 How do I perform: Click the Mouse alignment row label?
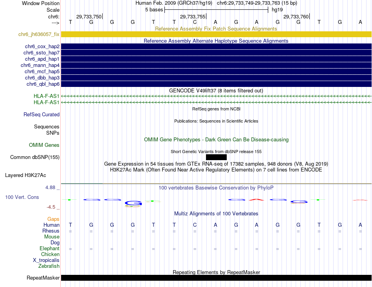[52, 237]
